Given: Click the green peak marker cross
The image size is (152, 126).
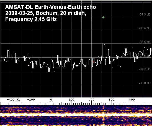Looking at the screenshot, I should (103, 17).
